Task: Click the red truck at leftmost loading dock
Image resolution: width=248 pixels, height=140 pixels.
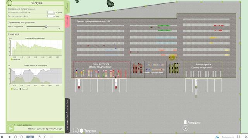Action: pos(79,84)
